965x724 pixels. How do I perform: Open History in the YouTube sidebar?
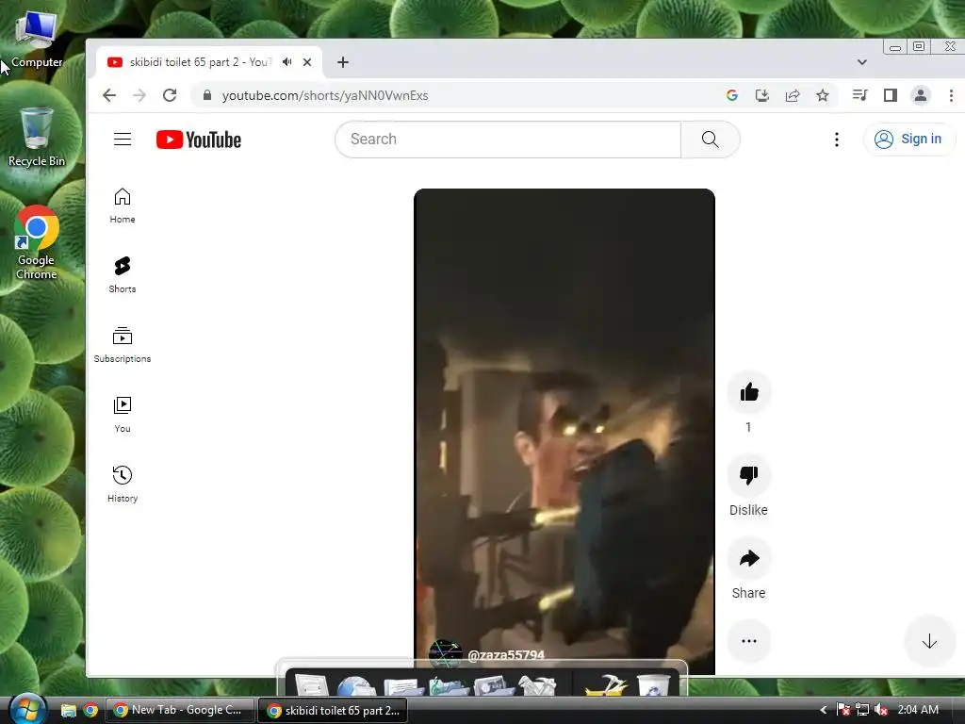[x=123, y=485]
